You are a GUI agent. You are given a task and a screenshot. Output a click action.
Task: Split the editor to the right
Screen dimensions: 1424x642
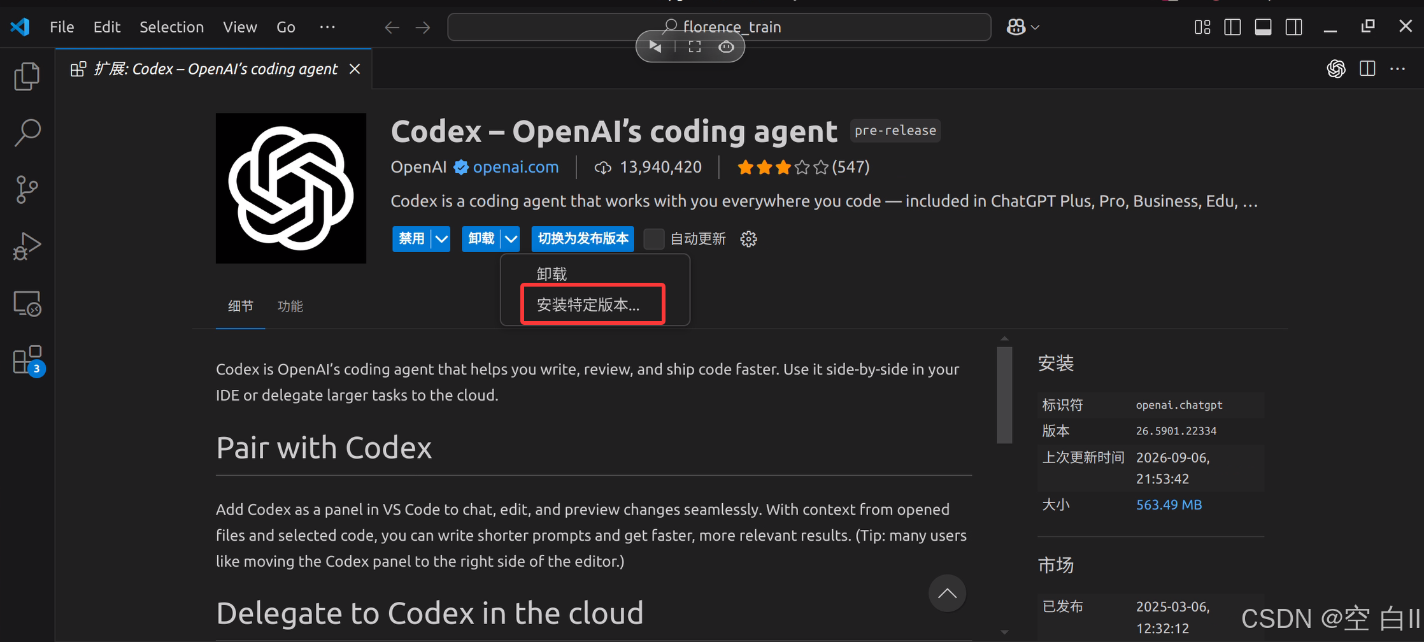[1367, 69]
